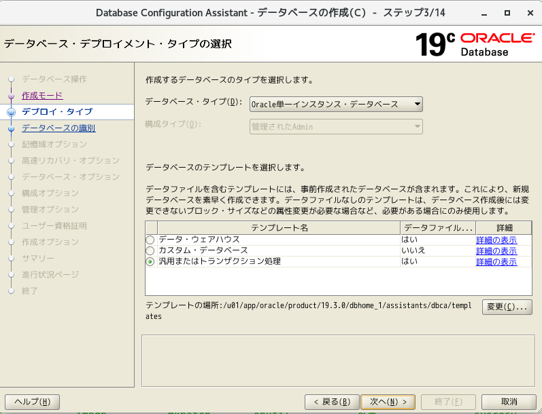Click the 管理オプション step label

click(50, 210)
